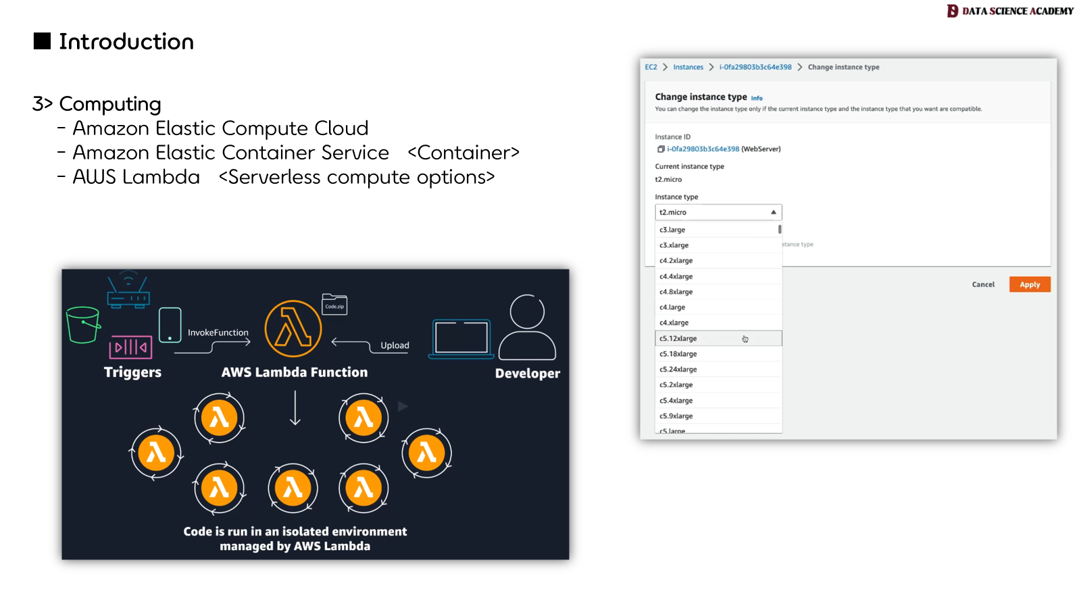Click the mobile phone trigger icon
Image resolution: width=1081 pixels, height=608 pixels.
(170, 325)
